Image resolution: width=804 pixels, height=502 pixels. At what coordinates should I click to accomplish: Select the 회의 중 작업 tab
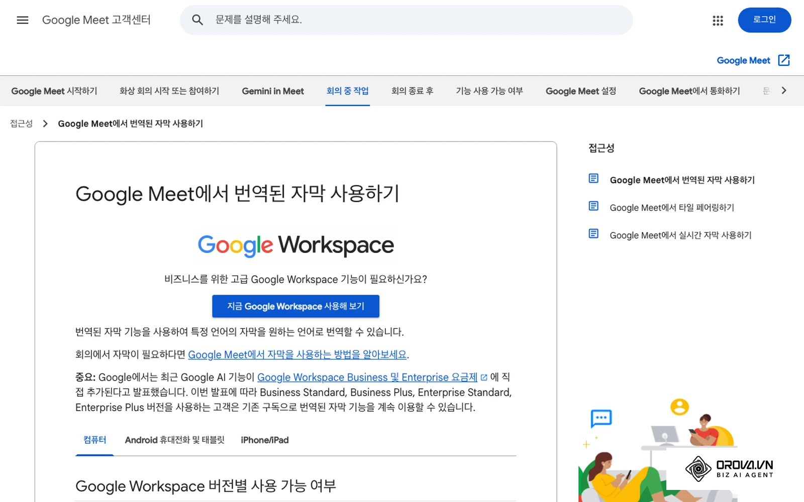(x=347, y=91)
